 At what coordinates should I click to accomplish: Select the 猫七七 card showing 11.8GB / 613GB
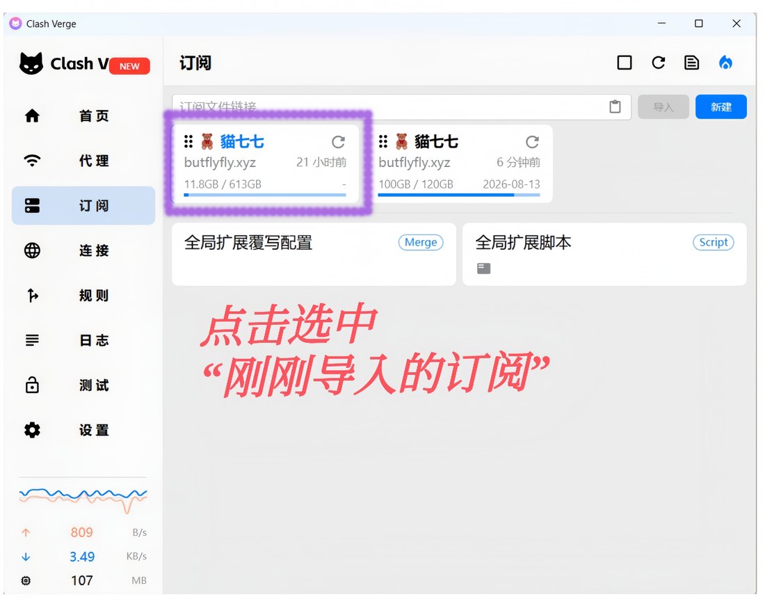point(265,164)
